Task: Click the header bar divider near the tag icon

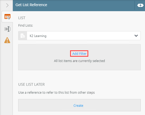Action: pyautogui.click(x=135, y=5)
